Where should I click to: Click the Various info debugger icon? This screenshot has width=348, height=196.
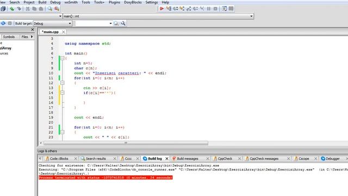[231, 9]
